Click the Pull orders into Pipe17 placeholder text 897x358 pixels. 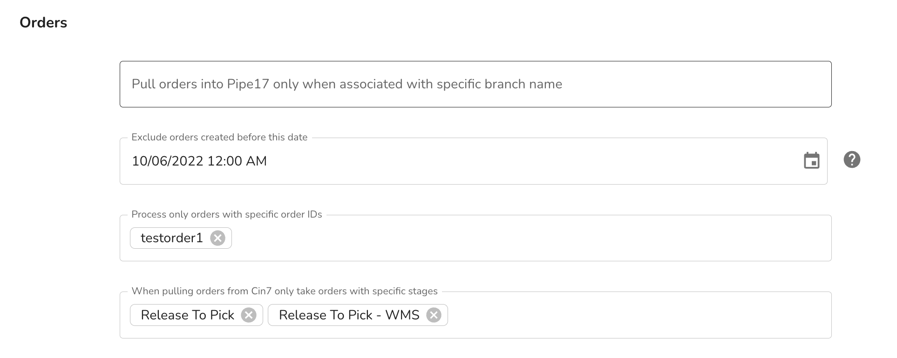[x=347, y=84]
